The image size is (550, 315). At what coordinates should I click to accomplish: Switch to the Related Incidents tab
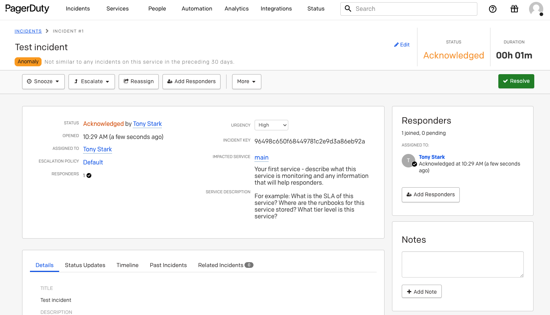coord(225,265)
